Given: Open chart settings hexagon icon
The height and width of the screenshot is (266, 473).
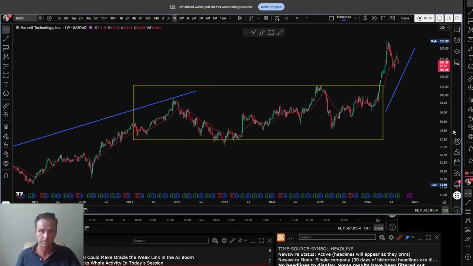Looking at the screenshot, I should tap(374, 18).
